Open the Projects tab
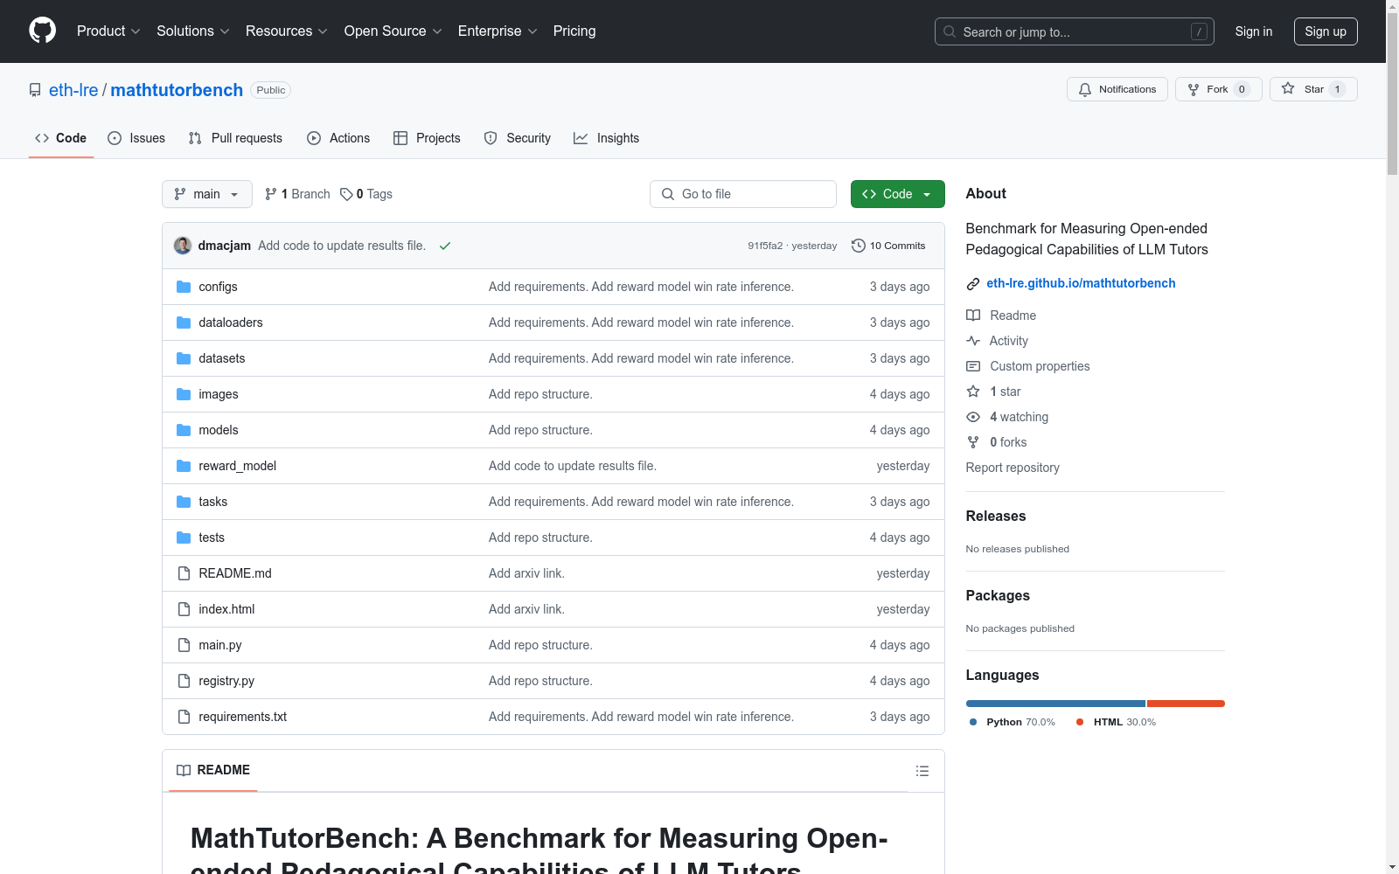The width and height of the screenshot is (1399, 874). point(427,138)
